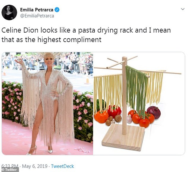Click the red onion in rack photo
The image size is (188, 172).
tap(154, 112)
